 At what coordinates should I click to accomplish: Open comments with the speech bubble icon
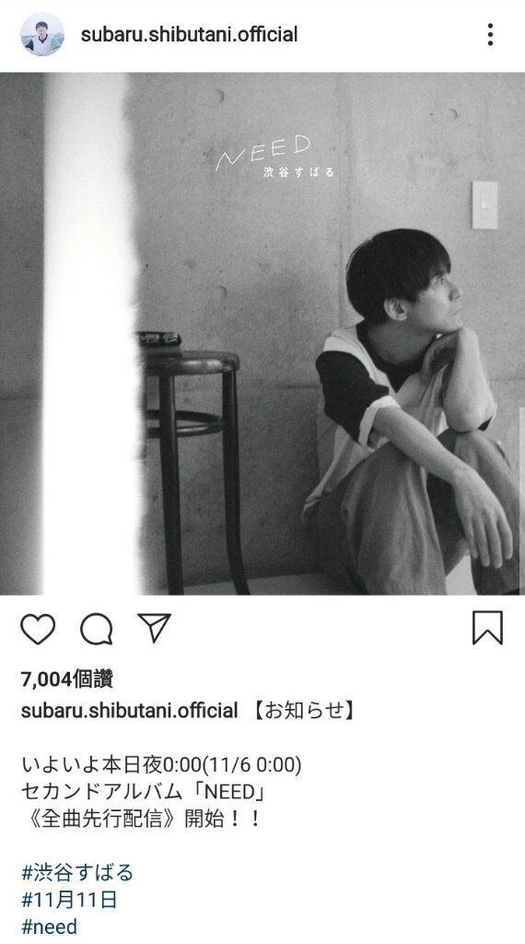(96, 629)
